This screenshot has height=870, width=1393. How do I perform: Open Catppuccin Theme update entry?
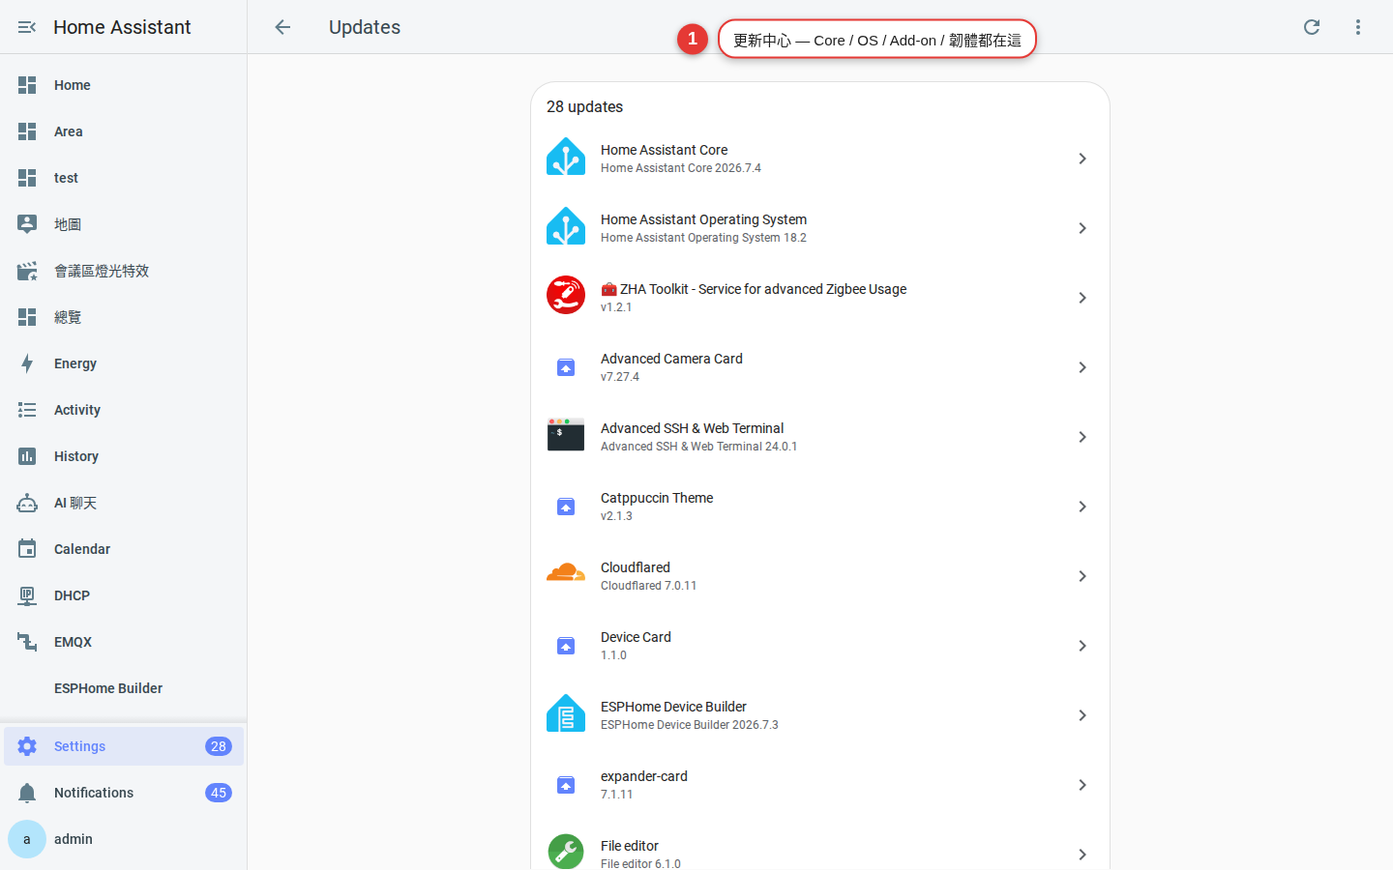coord(820,507)
